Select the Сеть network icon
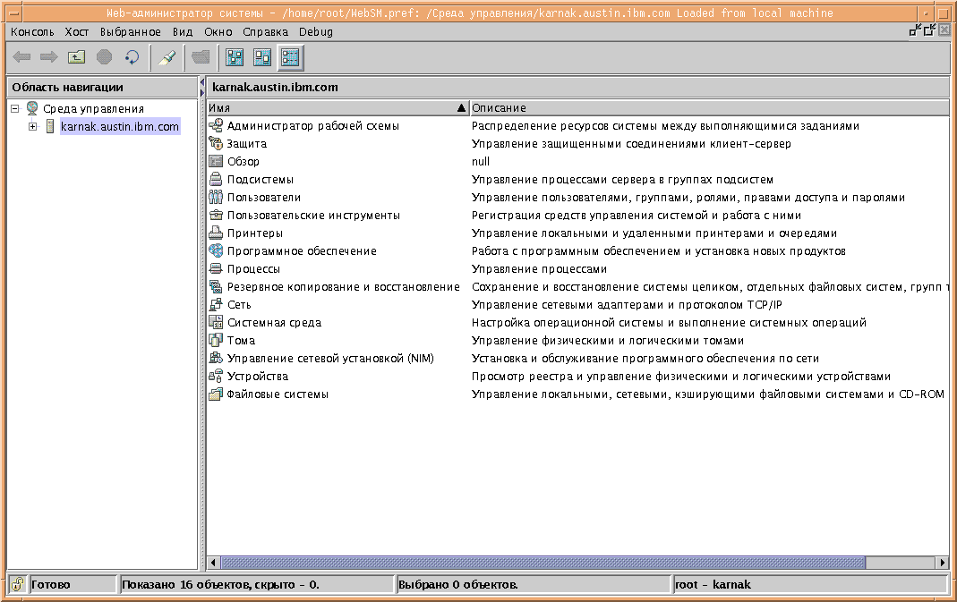 [215, 305]
